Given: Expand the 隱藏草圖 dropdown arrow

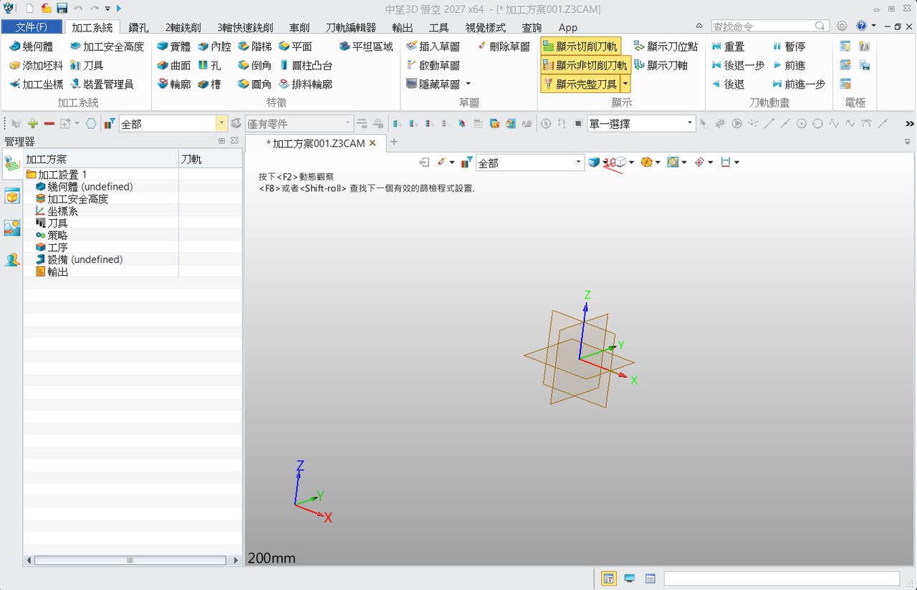Looking at the screenshot, I should pos(468,84).
